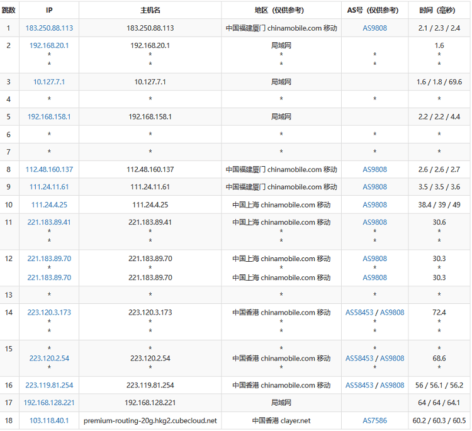472x431 pixels.
Task: Open IP link 183.250.88.113
Action: 49,28
